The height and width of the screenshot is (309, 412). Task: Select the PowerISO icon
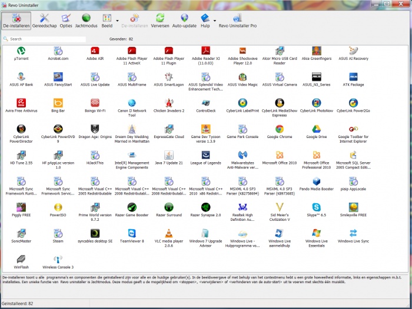point(58,207)
